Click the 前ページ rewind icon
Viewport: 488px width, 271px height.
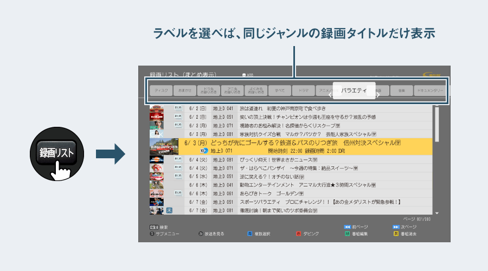[348, 227]
